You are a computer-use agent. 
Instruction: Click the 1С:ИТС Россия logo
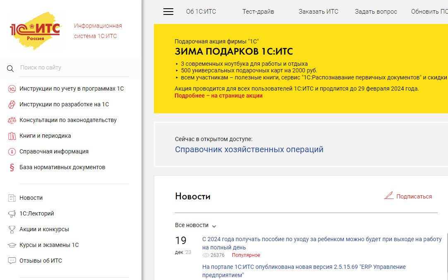36,31
